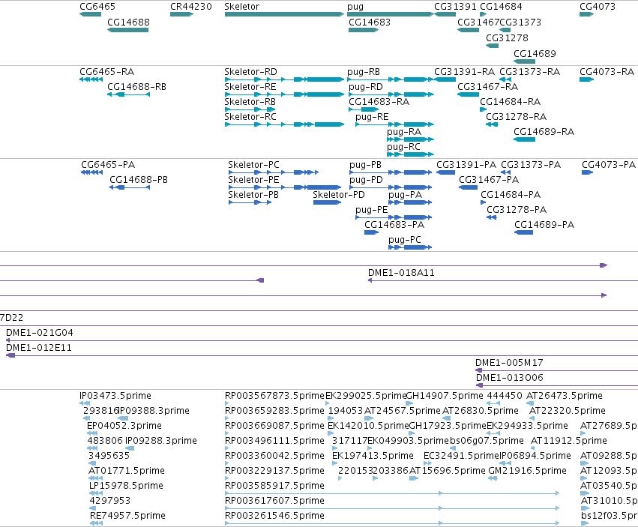The height and width of the screenshot is (527, 638).
Task: Click transcript pug-RB
Action: point(364,72)
